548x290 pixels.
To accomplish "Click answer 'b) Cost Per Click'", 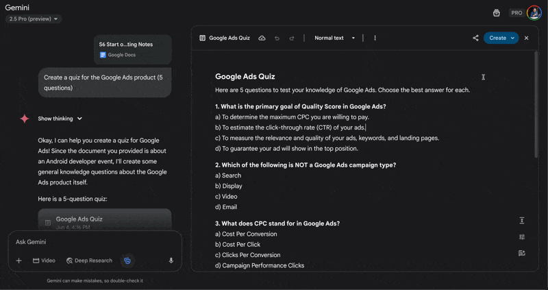I will point(238,245).
